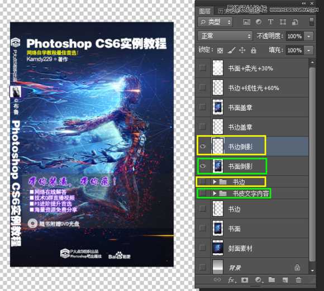Hide the 书边倒影 layer
This screenshot has height=291, width=324.
203,146
